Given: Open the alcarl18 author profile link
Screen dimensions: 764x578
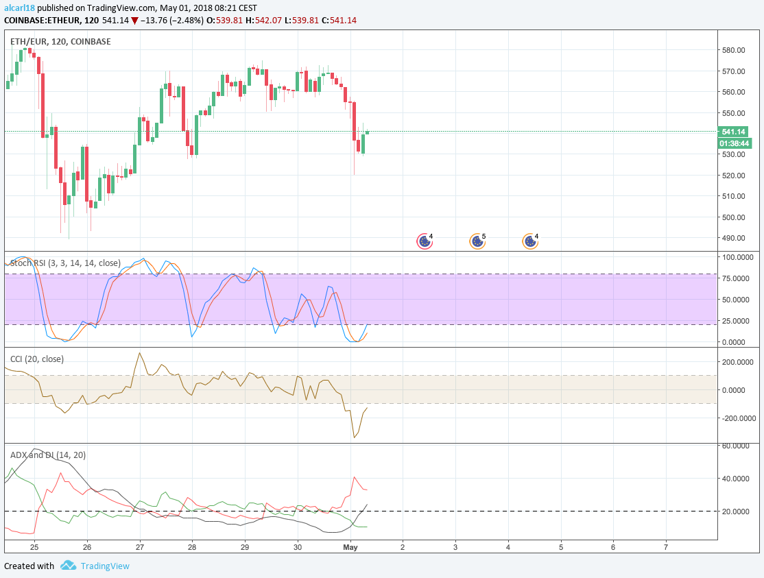Looking at the screenshot, I should pyautogui.click(x=19, y=8).
